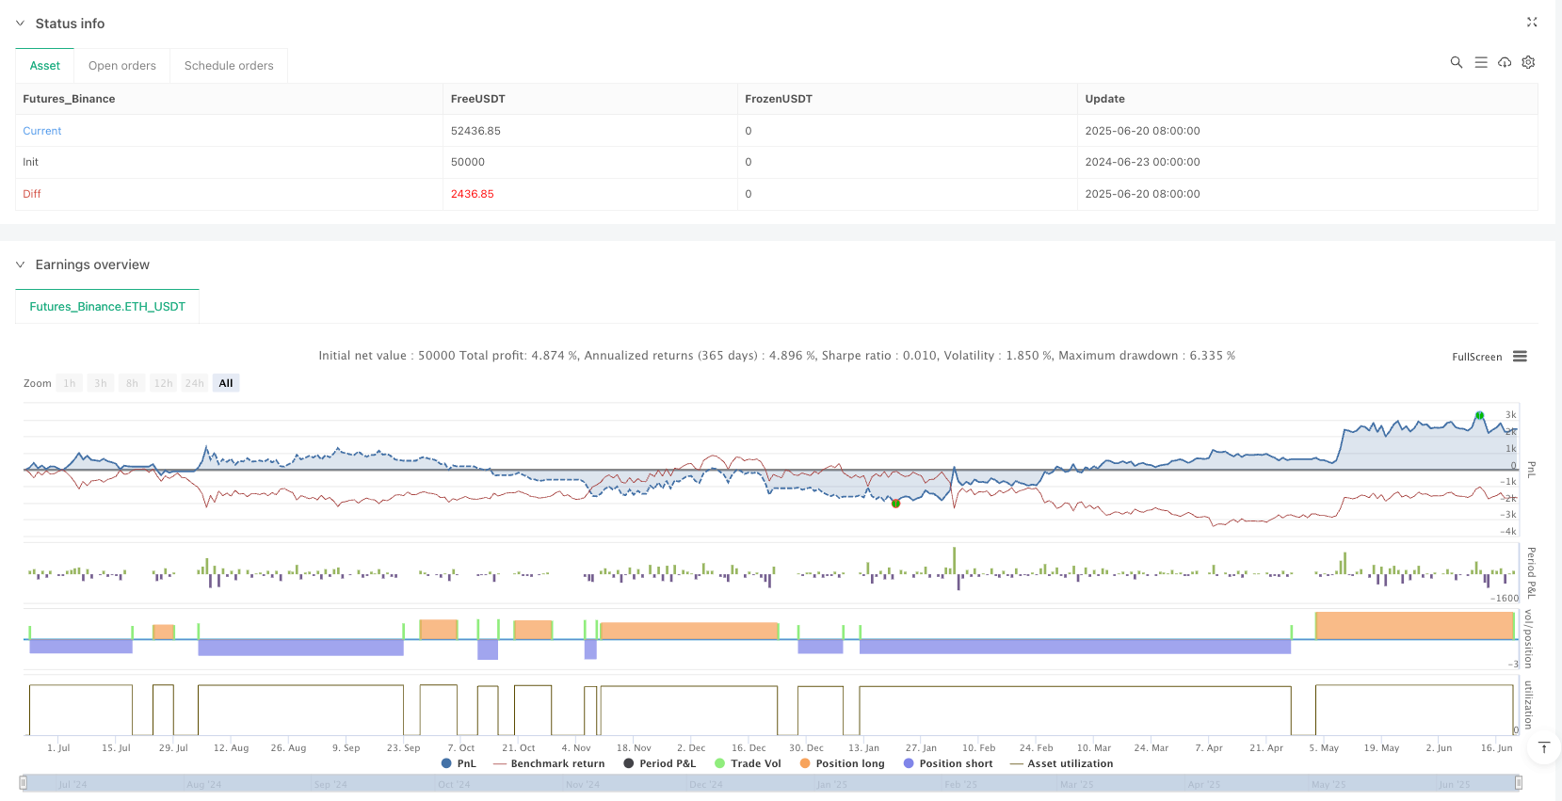The height and width of the screenshot is (801, 1562).
Task: Open the chart hamburger menu beside FullScreen
Action: point(1520,357)
